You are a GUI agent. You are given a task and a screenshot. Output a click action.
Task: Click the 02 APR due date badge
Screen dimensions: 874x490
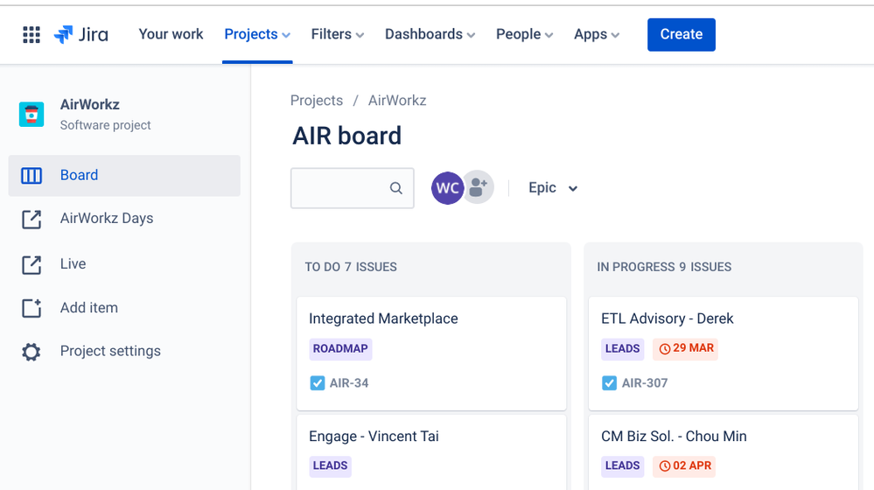click(x=684, y=466)
